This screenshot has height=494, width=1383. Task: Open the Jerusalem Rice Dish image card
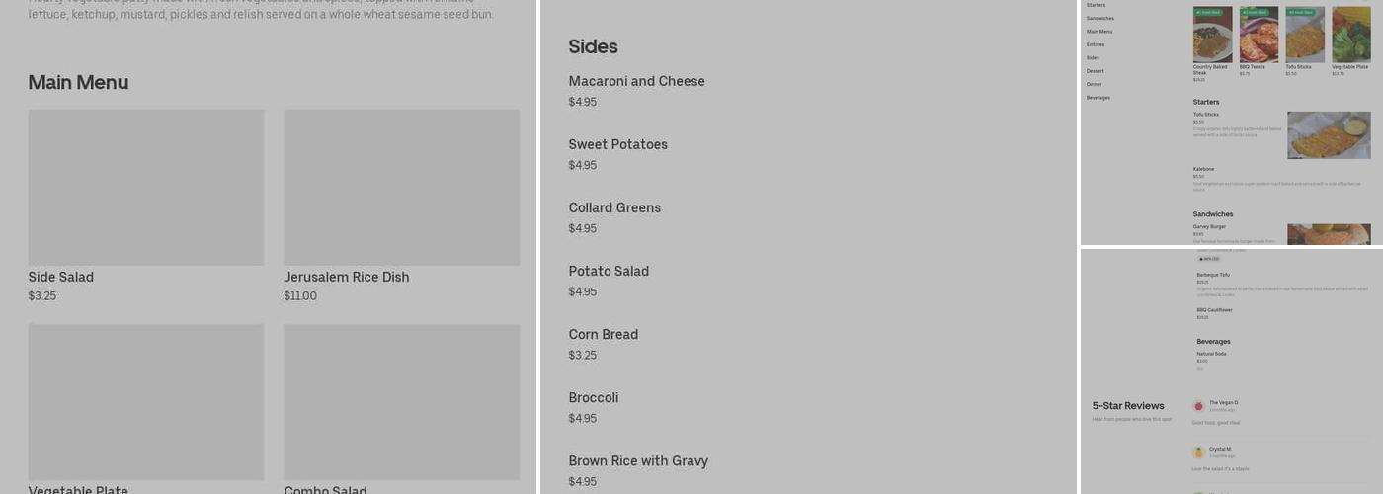tap(401, 187)
